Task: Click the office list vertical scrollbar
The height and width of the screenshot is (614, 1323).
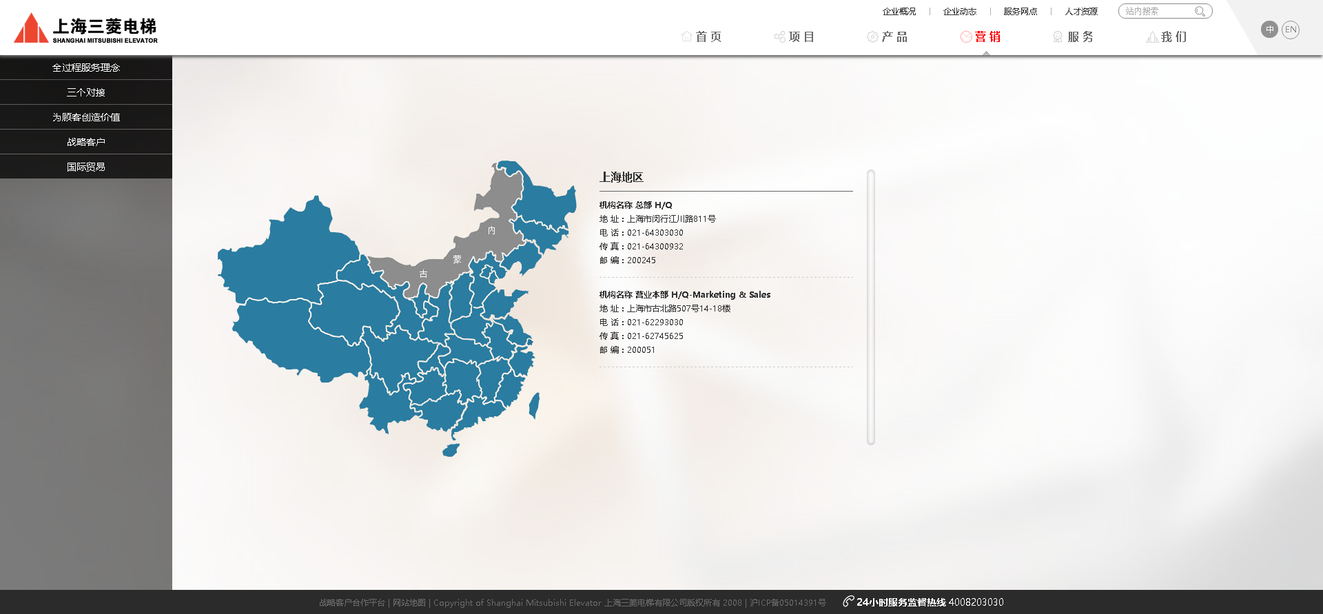Action: [x=871, y=307]
